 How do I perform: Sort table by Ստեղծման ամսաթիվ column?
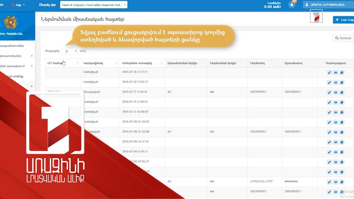pos(142,63)
